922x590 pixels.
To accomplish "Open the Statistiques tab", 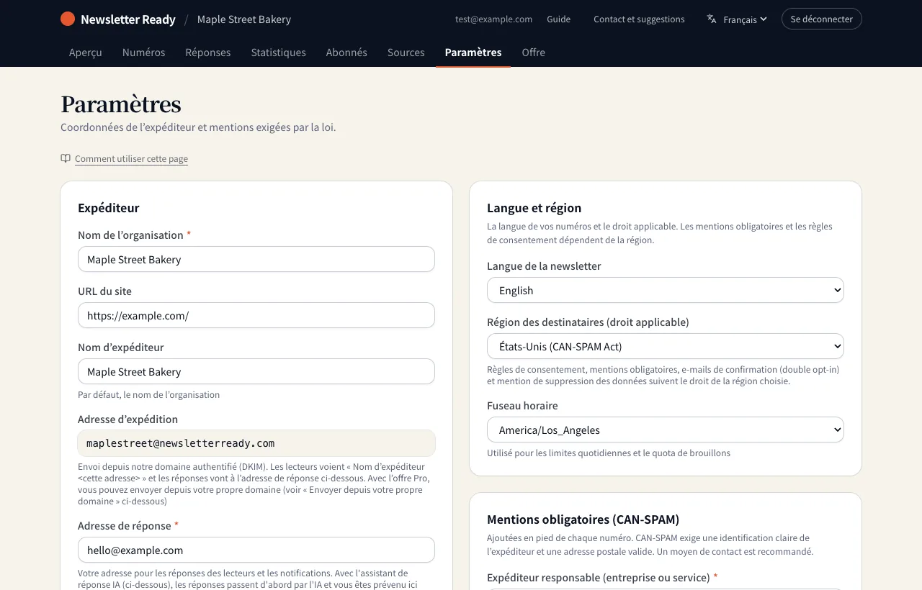I will tap(279, 53).
